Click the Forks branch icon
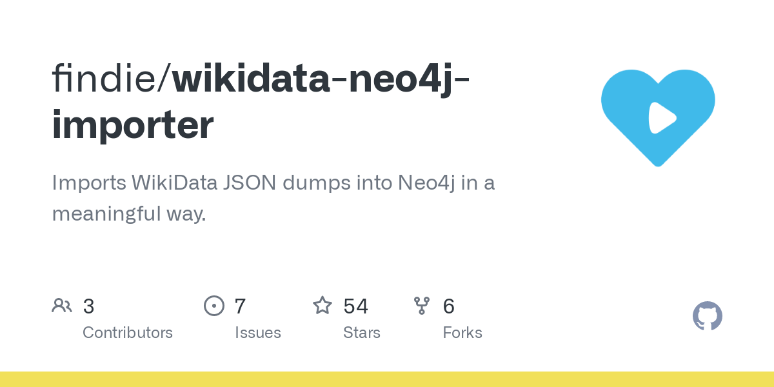 click(422, 306)
